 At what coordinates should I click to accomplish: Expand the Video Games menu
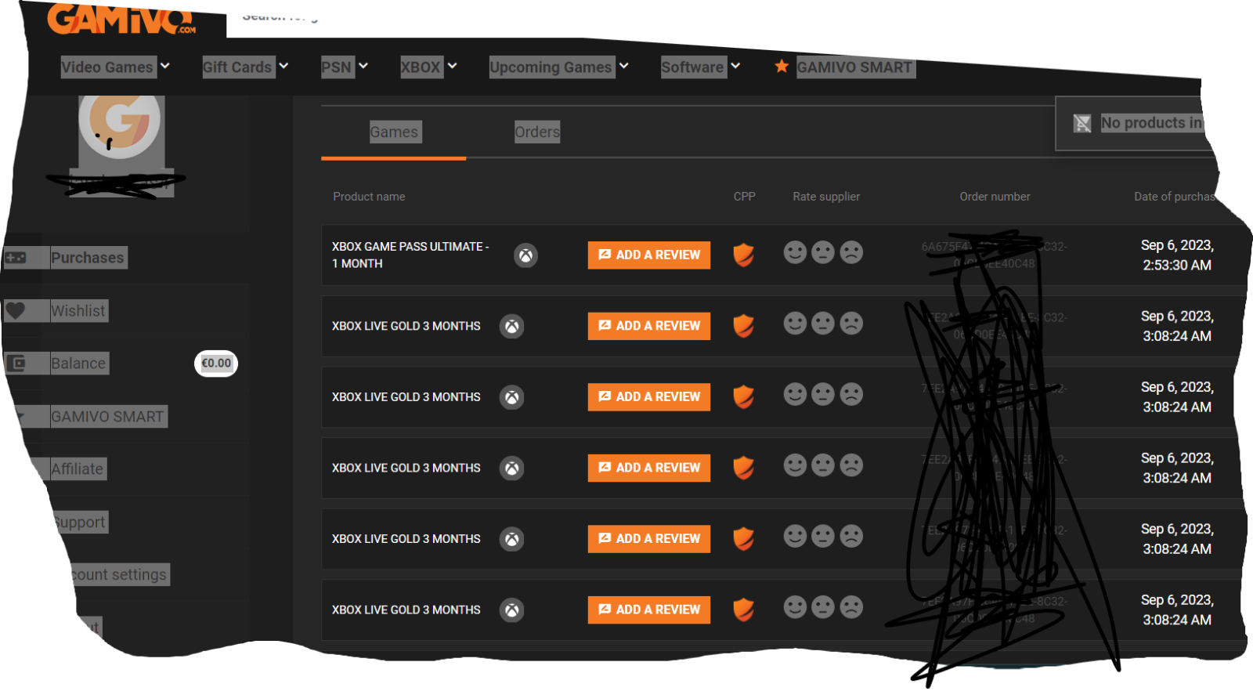pos(115,67)
